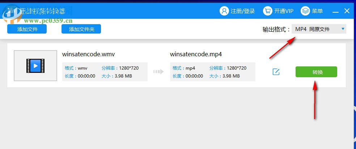
Task: Open the 注册/登录 link
Action: [x=243, y=11]
